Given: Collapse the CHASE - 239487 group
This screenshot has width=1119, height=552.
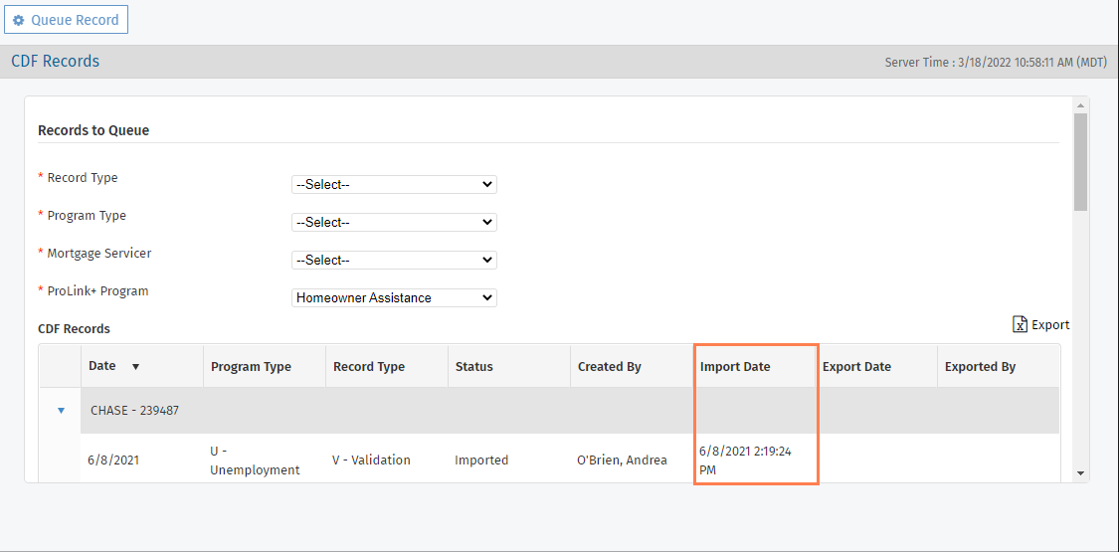Looking at the screenshot, I should (x=61, y=410).
